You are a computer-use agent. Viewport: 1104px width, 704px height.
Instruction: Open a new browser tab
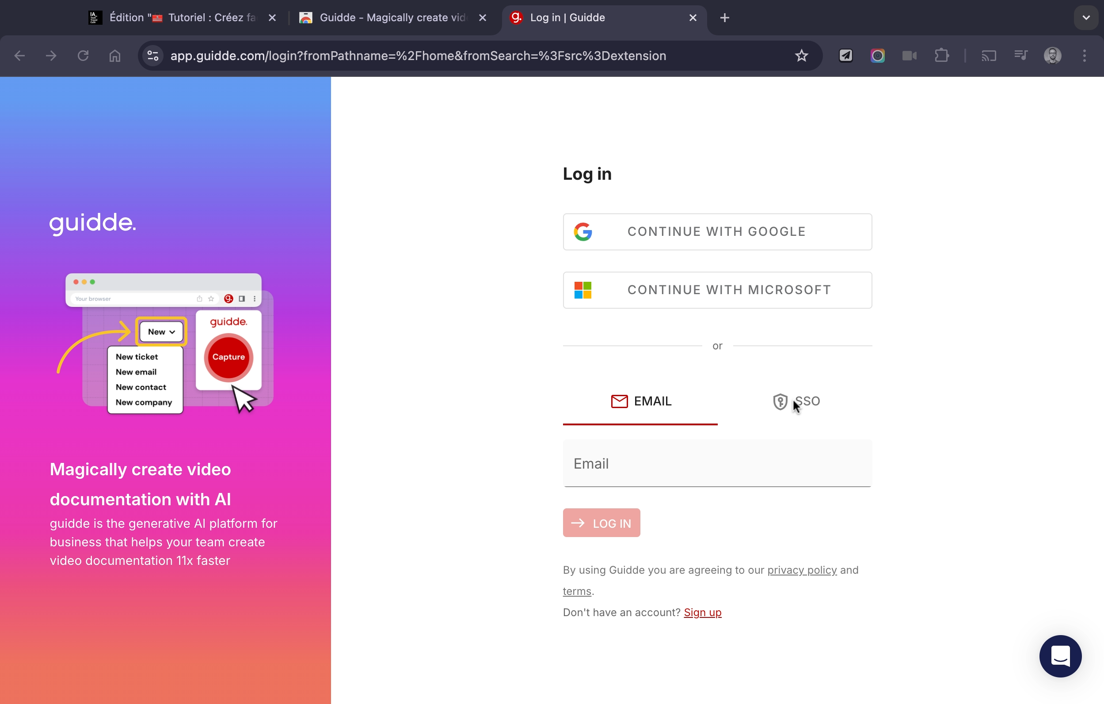(x=724, y=18)
